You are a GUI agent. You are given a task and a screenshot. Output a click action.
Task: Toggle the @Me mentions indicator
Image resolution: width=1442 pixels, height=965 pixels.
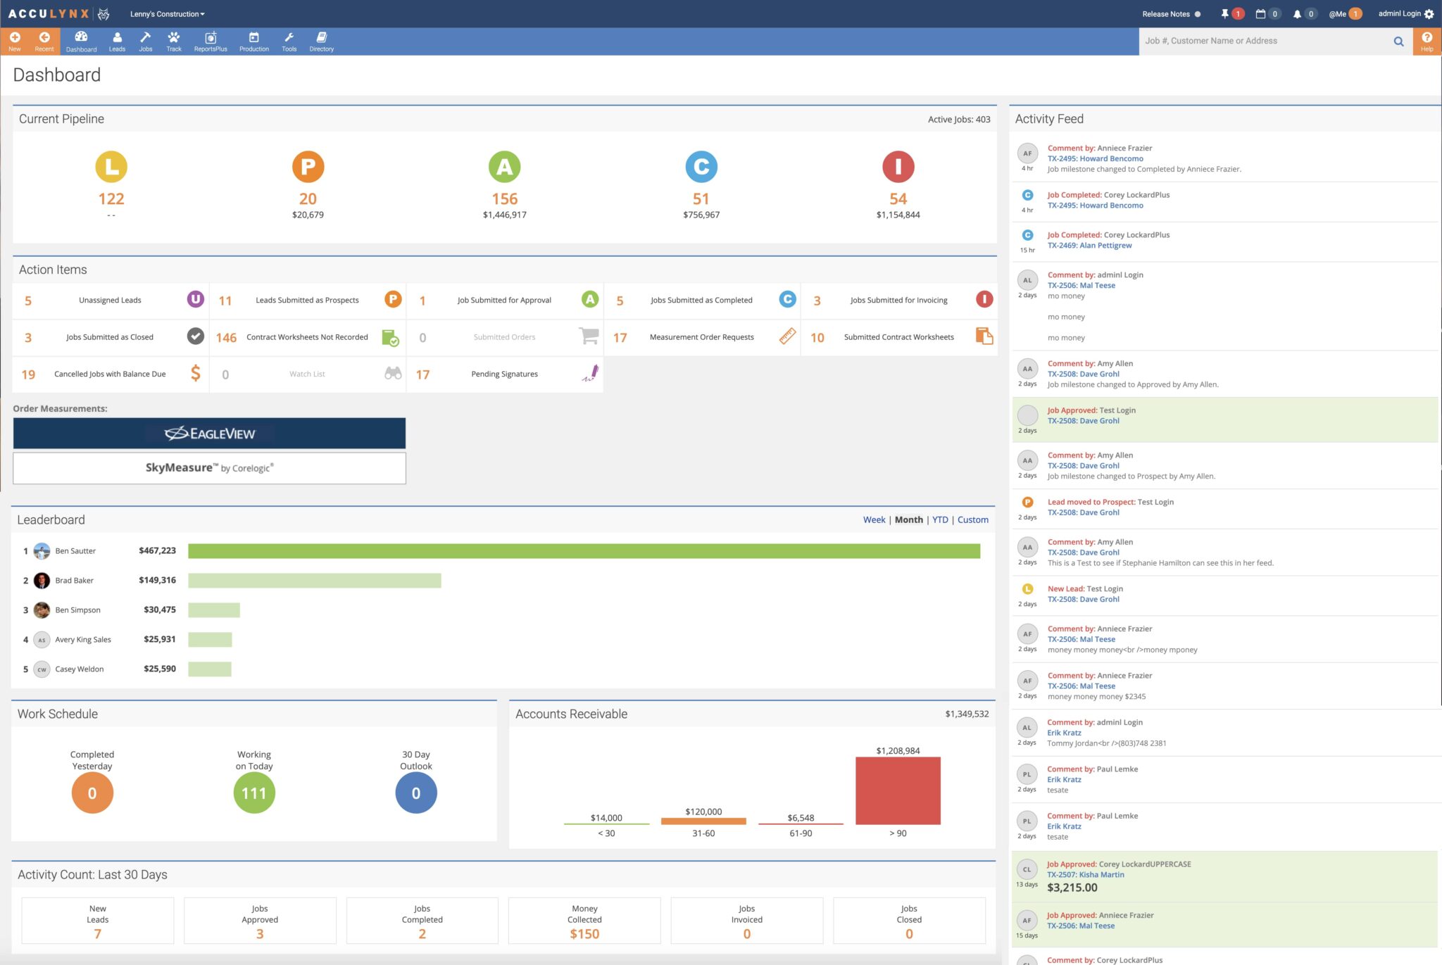[x=1337, y=13]
